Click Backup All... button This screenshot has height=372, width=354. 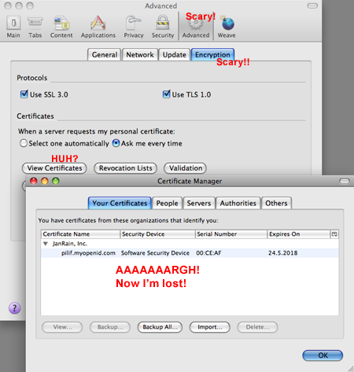tap(160, 327)
